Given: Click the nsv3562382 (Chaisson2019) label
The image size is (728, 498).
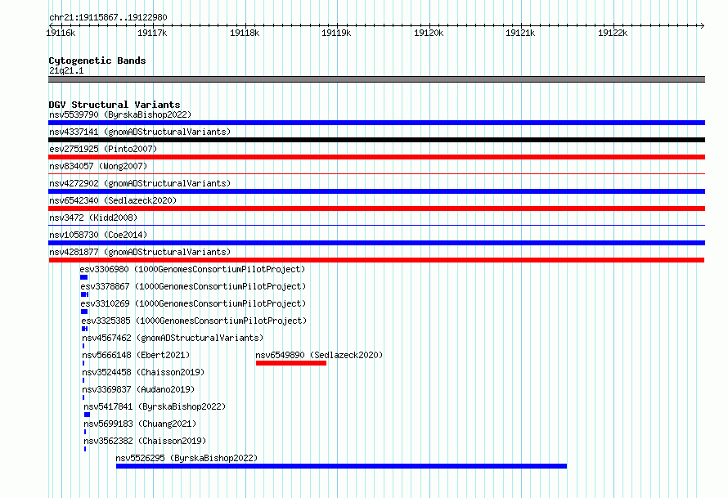Looking at the screenshot, I should coord(145,441).
